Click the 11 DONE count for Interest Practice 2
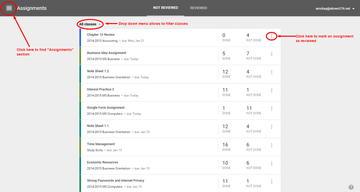Viewport: 360px width, 192px height. coord(226,92)
